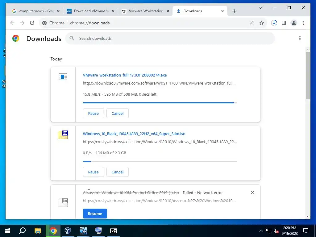Click the scrollbar up arrow

[x=308, y=50]
